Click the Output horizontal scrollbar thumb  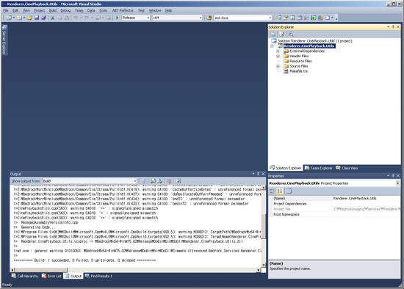click(x=40, y=270)
